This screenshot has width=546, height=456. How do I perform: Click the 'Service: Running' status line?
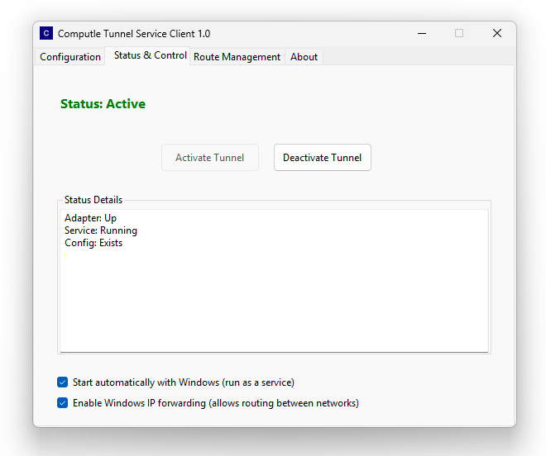point(100,230)
